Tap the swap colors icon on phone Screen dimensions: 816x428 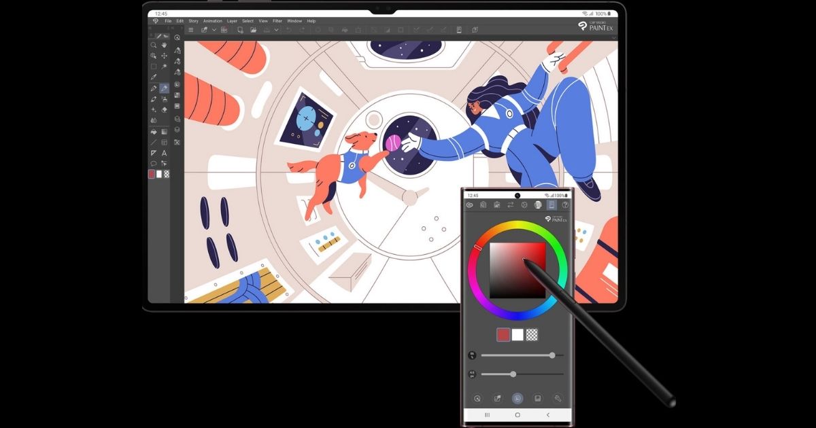point(510,204)
